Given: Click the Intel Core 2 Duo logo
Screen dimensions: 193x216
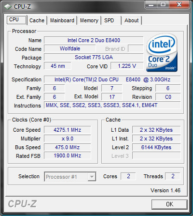Looking at the screenshot, I should point(162,53).
